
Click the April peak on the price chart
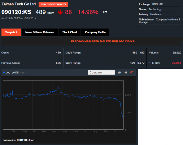click(x=58, y=87)
